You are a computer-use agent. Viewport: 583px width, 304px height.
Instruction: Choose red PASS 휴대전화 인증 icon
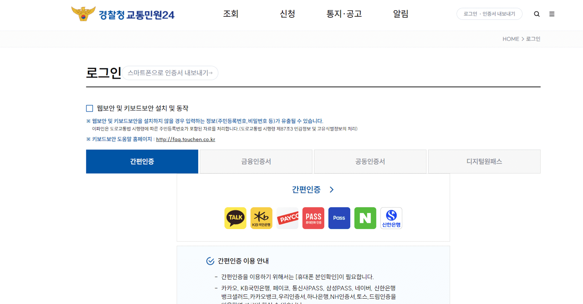tap(313, 218)
